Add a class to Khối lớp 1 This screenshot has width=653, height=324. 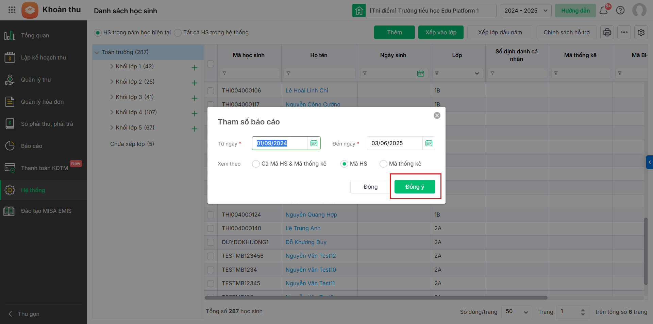(195, 68)
